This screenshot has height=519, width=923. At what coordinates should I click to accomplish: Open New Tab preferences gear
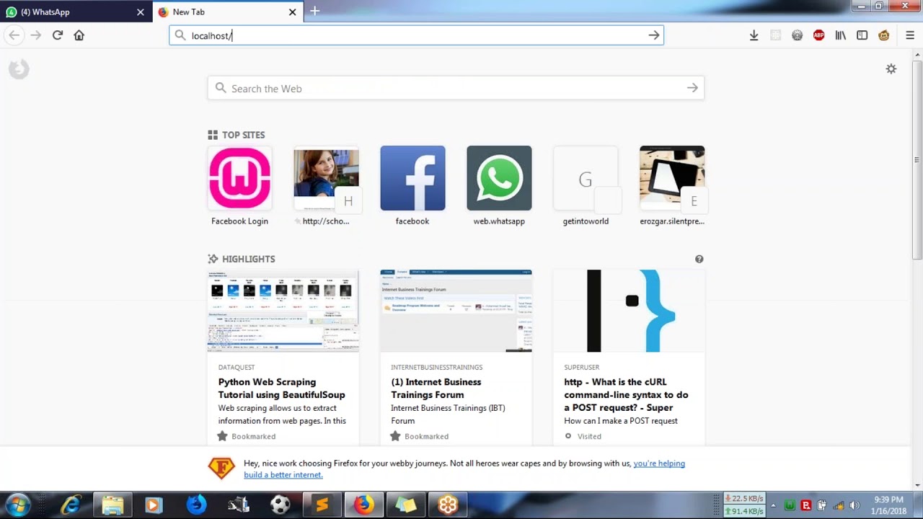(891, 68)
